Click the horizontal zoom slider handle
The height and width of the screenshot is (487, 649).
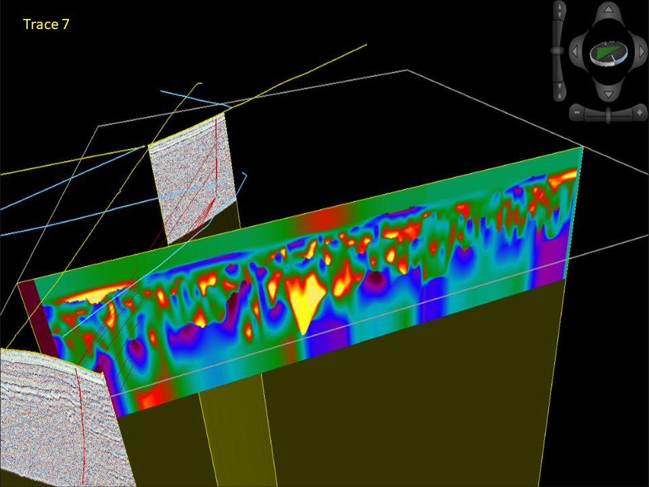608,114
